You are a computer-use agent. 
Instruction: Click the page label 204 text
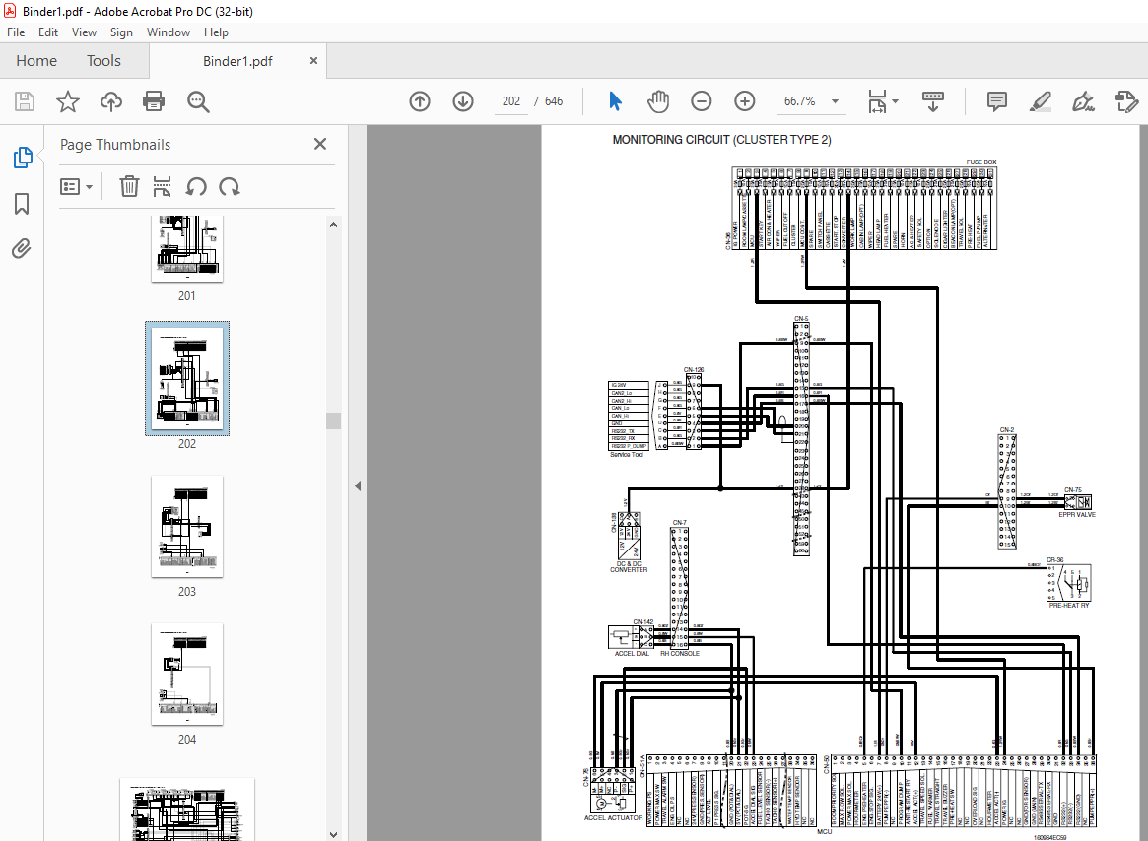click(x=186, y=740)
